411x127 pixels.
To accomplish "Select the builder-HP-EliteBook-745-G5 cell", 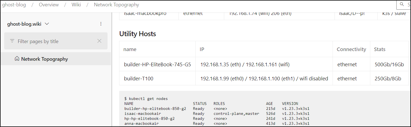I will click(x=157, y=64).
